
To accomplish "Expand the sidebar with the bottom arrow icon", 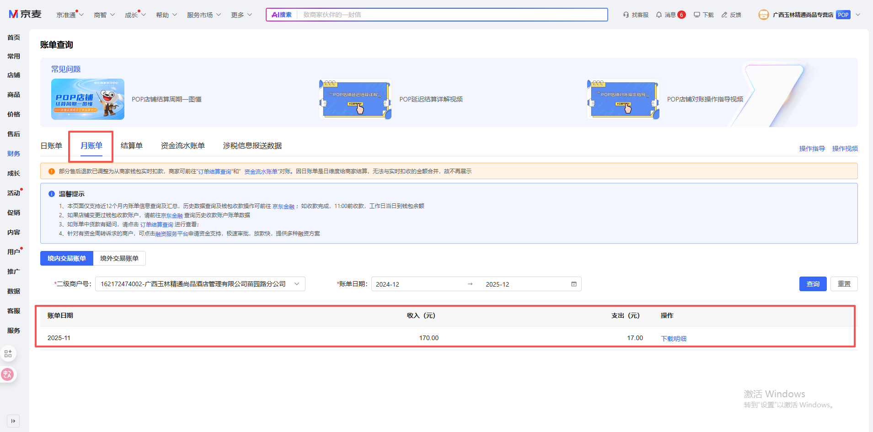I will [x=13, y=421].
